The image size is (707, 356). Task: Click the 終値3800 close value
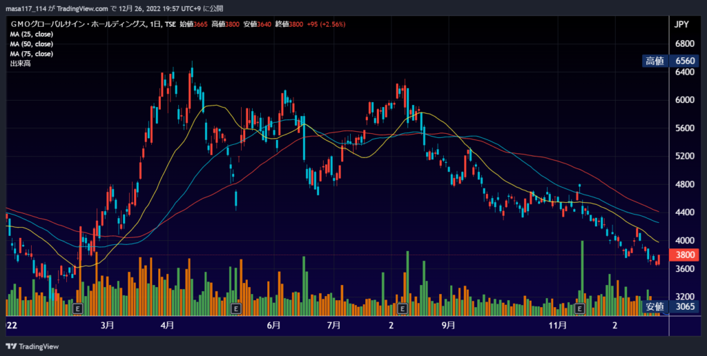tap(289, 24)
